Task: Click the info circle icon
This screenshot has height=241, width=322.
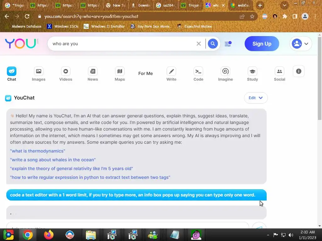Action: pos(299,71)
